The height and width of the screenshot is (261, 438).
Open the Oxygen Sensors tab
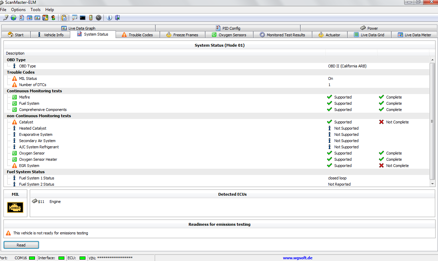[x=229, y=35]
